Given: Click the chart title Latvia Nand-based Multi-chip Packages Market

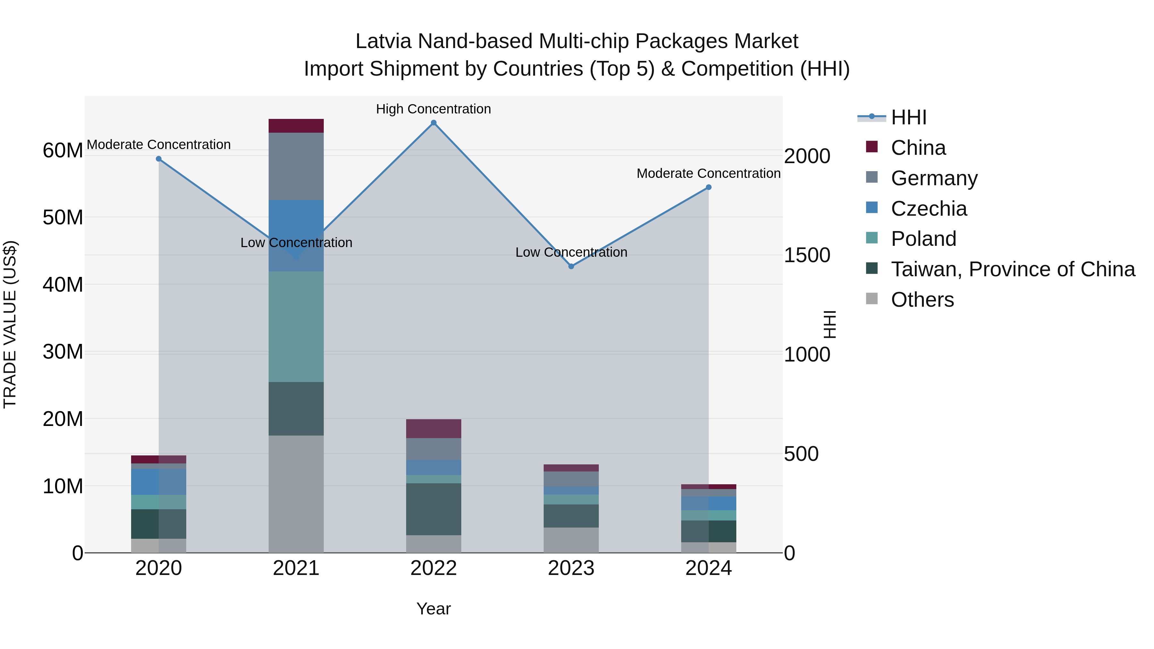Looking at the screenshot, I should [577, 41].
